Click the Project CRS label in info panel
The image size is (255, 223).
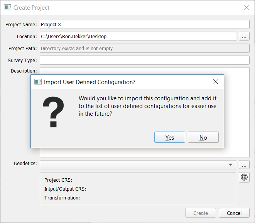coord(58,180)
